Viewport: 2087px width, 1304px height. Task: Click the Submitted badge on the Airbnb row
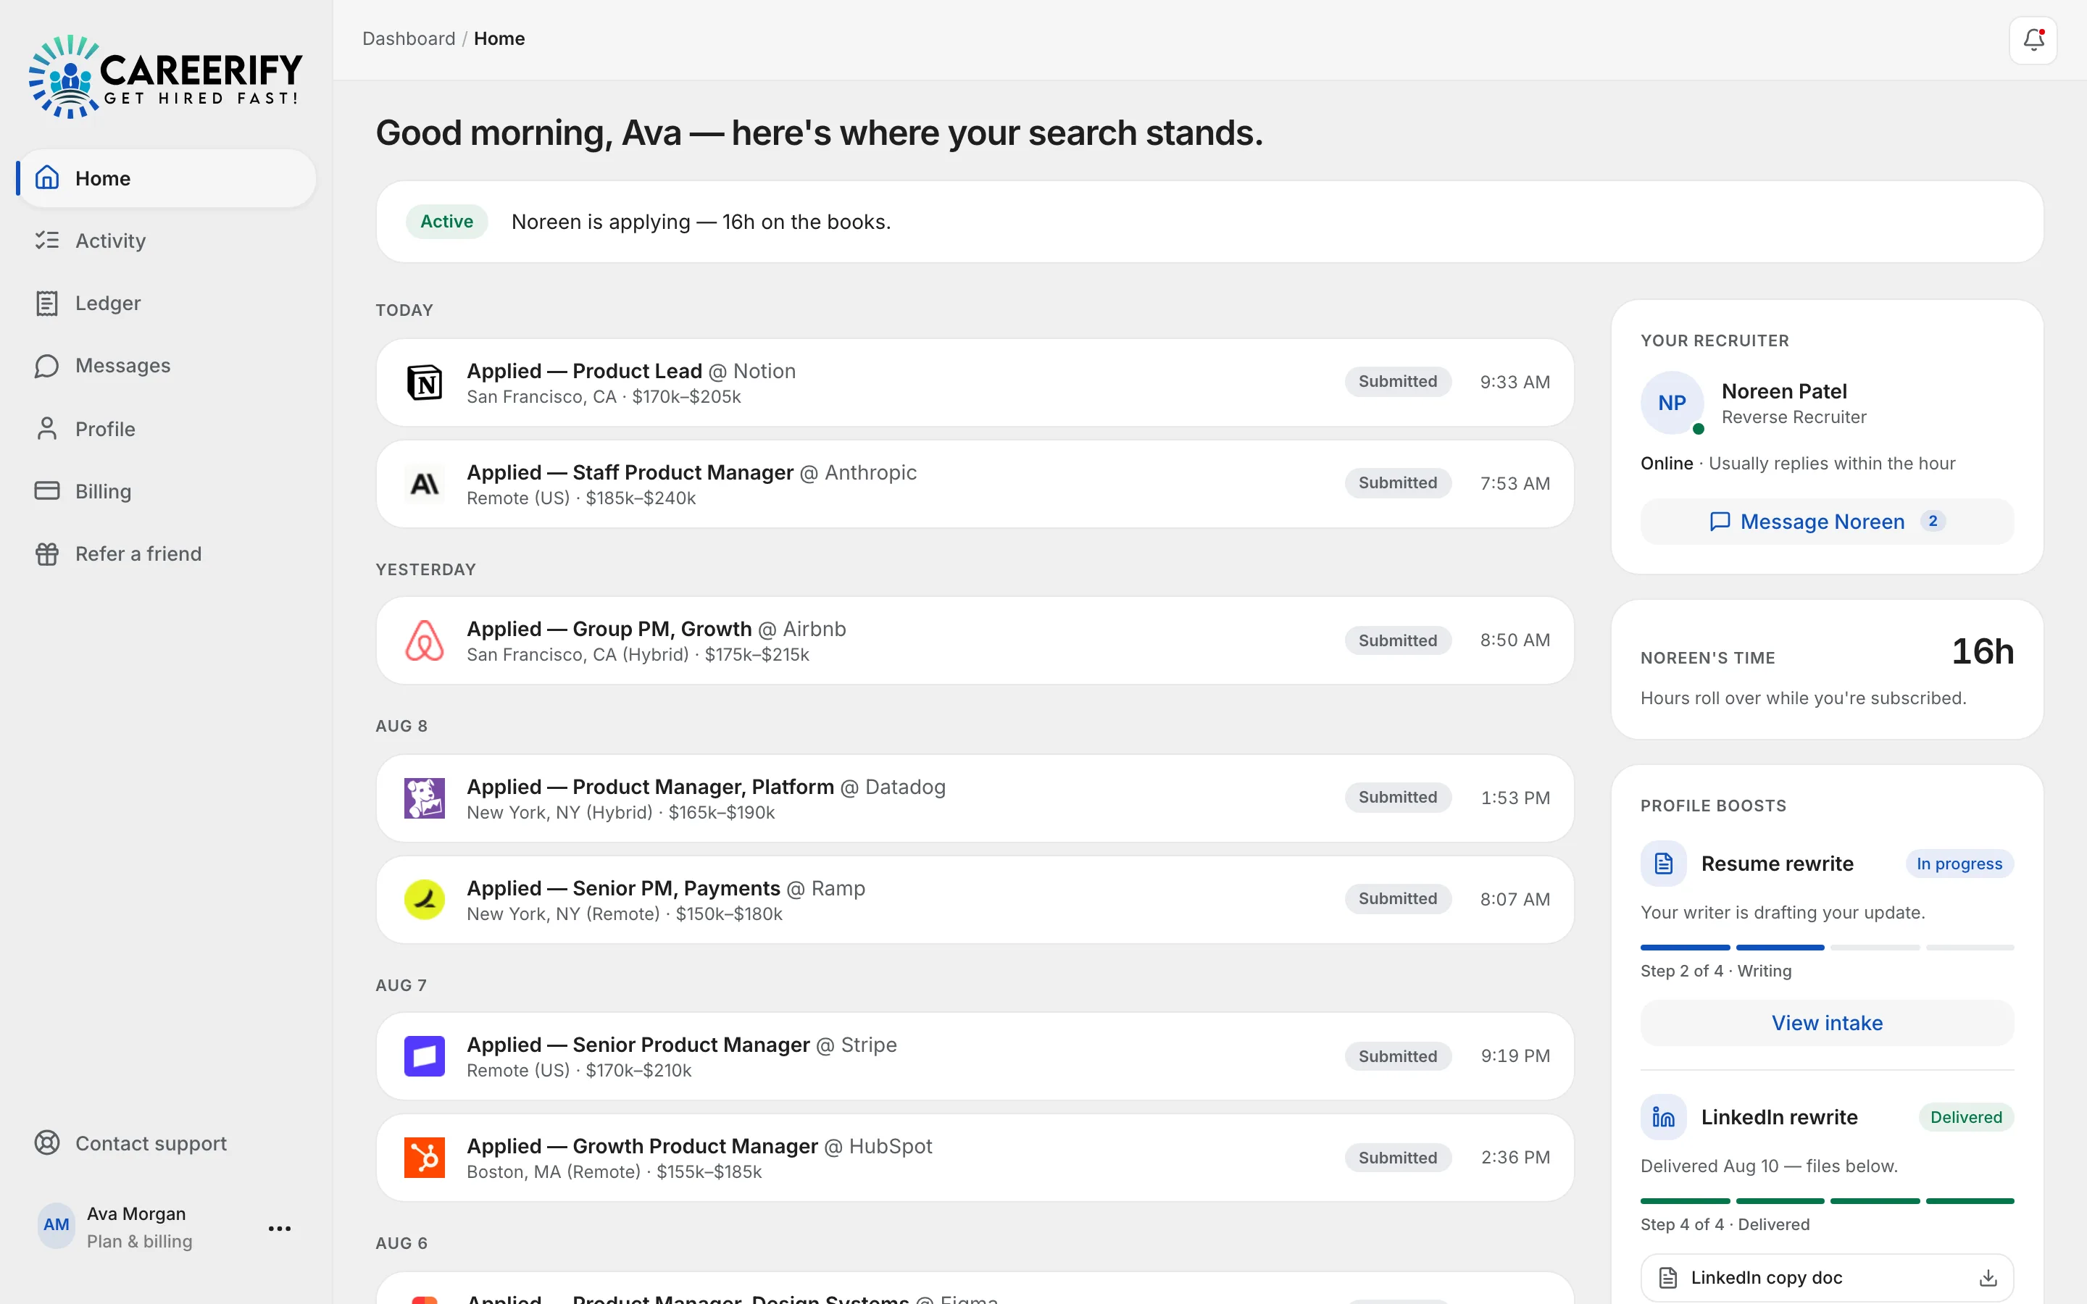point(1397,640)
